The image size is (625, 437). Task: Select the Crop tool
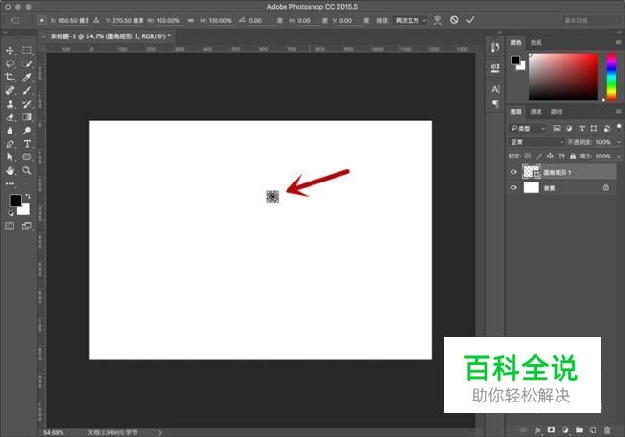pyautogui.click(x=10, y=77)
